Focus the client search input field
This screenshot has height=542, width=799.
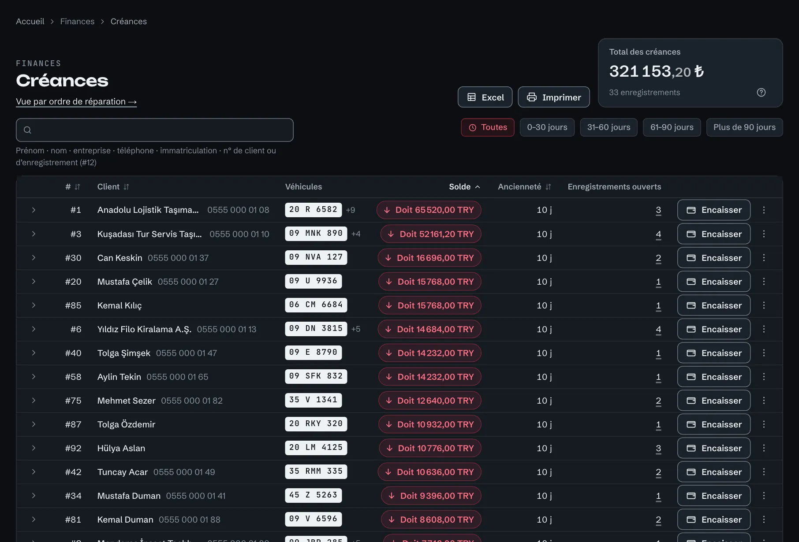155,130
